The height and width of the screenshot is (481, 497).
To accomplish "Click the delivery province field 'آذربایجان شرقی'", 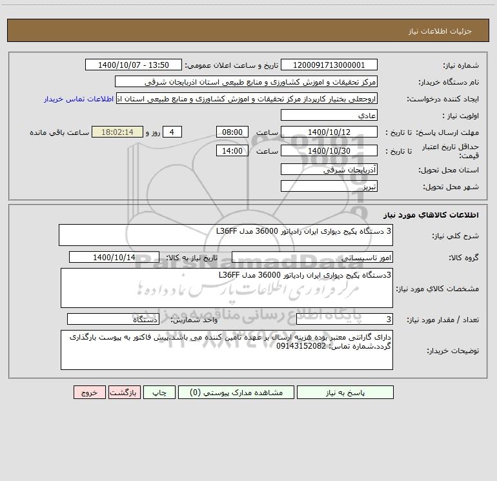I will tap(329, 169).
